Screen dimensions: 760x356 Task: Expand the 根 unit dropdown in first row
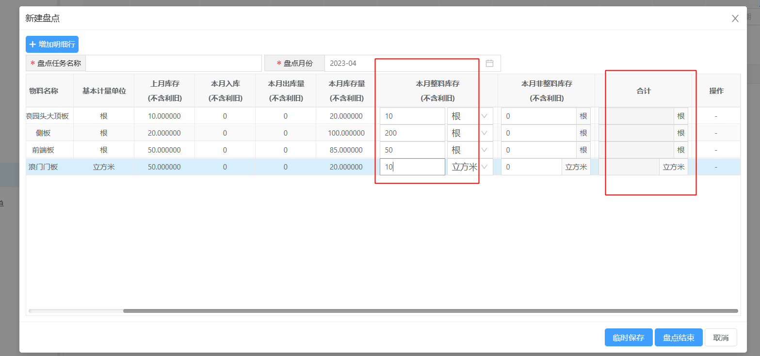pos(469,116)
